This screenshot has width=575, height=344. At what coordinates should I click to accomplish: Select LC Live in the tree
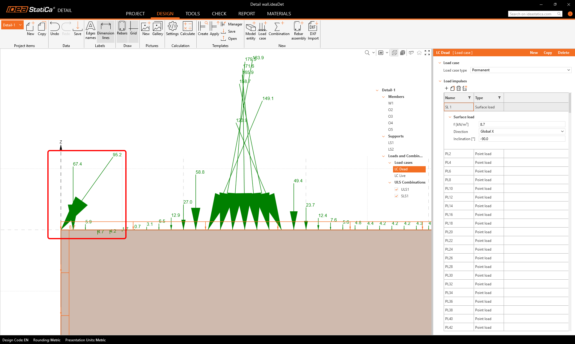[x=400, y=176]
